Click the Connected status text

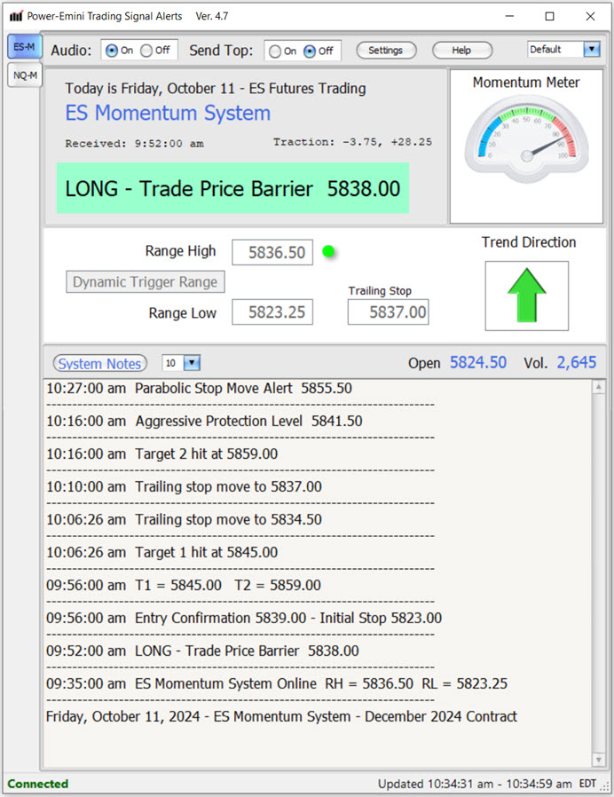click(38, 784)
